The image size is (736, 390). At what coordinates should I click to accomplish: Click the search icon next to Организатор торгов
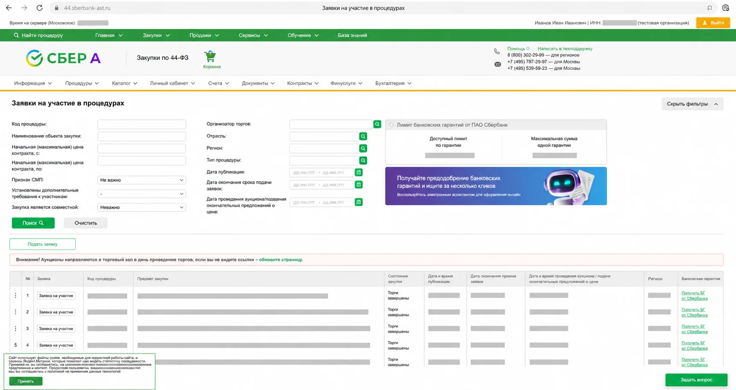(x=377, y=124)
